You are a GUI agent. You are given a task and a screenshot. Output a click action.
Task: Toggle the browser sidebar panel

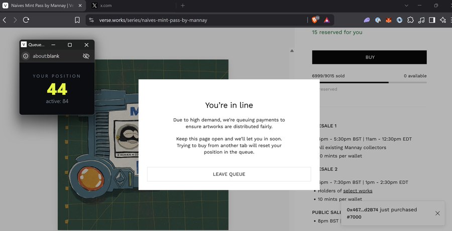(432, 20)
